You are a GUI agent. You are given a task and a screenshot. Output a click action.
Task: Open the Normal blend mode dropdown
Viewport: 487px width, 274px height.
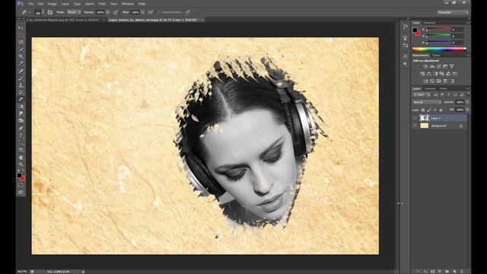coord(427,102)
